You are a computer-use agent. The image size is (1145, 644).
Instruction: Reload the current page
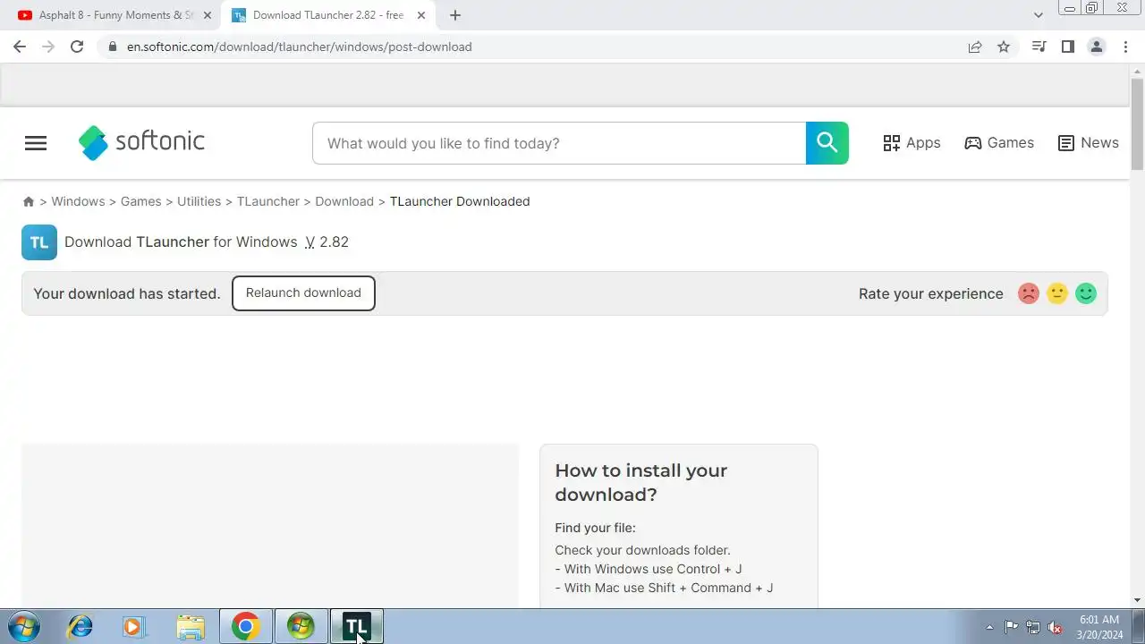pyautogui.click(x=77, y=47)
